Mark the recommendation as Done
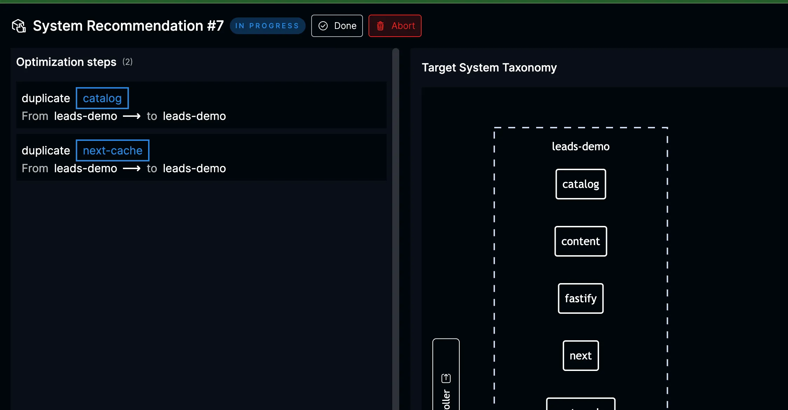Image resolution: width=788 pixels, height=410 pixels. 337,26
